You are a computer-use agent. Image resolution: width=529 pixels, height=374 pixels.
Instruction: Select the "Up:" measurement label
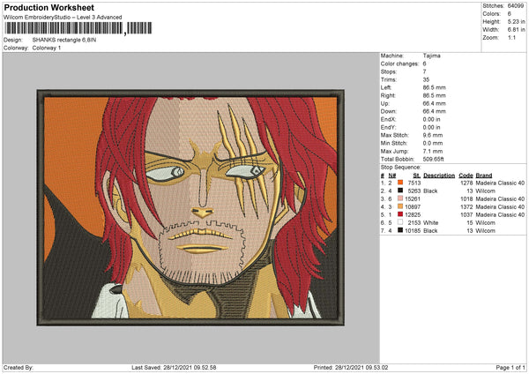tap(385, 103)
